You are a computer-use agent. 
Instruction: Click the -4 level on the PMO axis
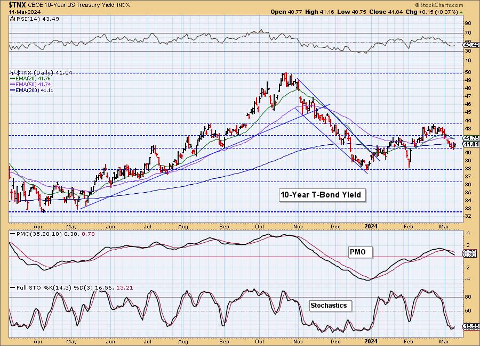[x=468, y=279]
